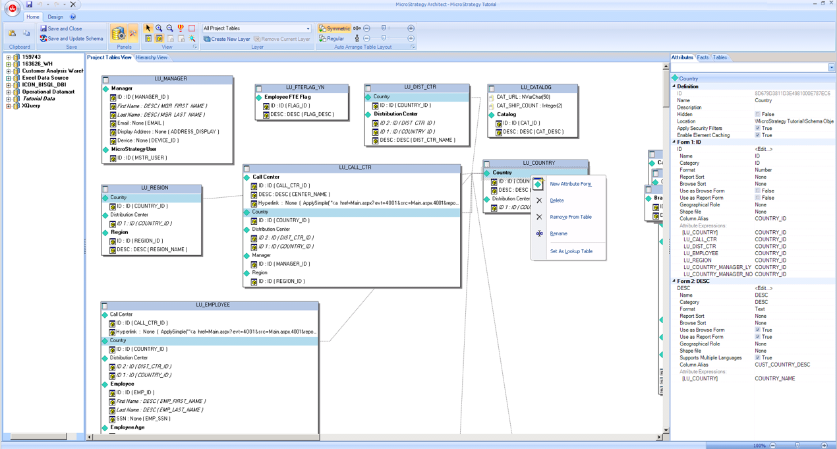Toggle the properties tools panel icon
This screenshot has width=837, height=449.
pyautogui.click(x=132, y=34)
